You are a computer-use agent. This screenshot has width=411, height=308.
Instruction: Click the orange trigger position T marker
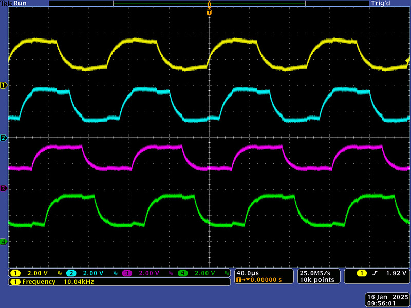tap(209, 12)
